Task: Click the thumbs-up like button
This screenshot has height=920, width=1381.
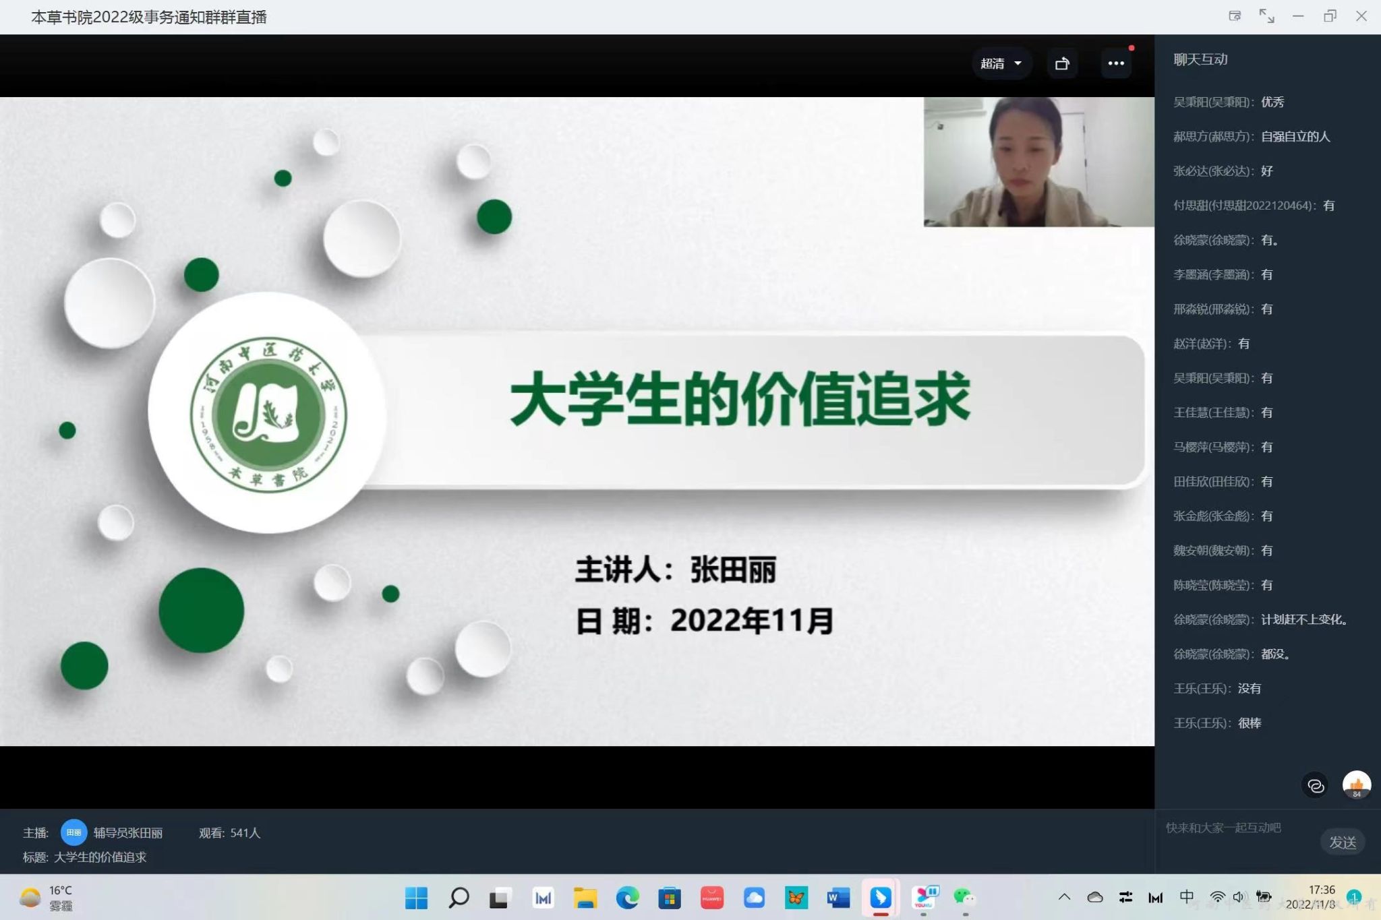Action: point(1356,785)
